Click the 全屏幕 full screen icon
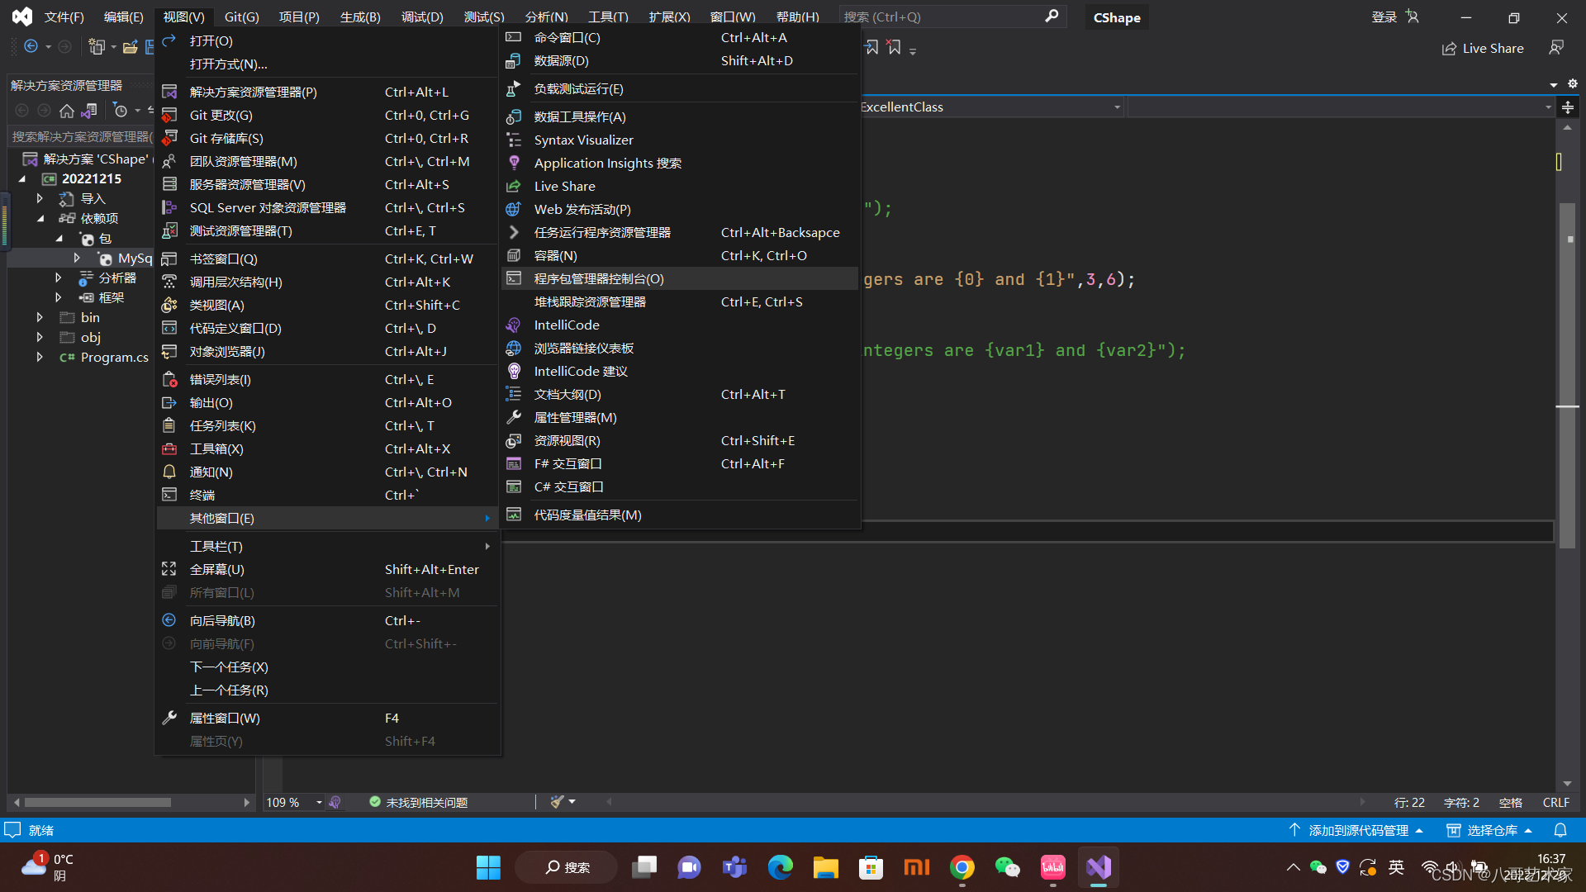1586x892 pixels. (x=169, y=570)
